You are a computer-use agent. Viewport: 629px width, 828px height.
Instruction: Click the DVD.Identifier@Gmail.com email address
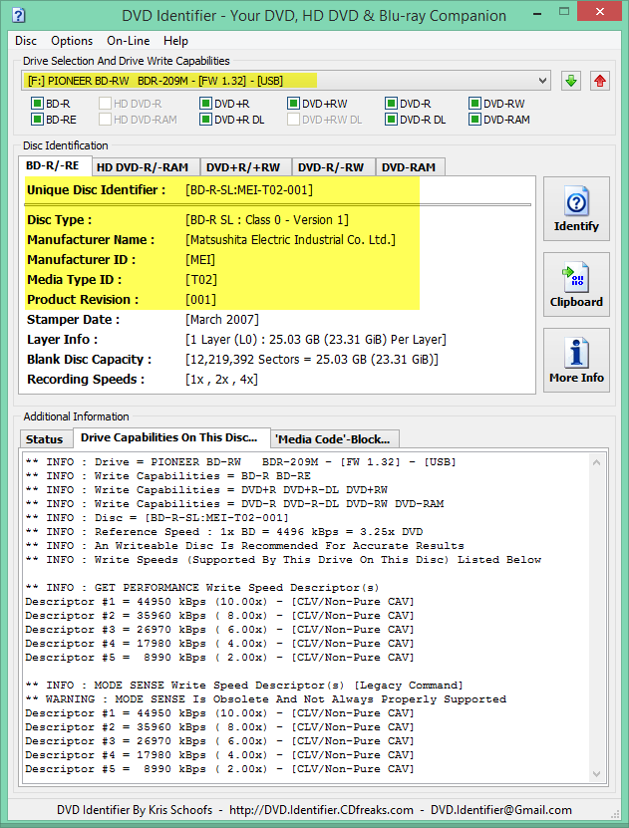click(501, 810)
